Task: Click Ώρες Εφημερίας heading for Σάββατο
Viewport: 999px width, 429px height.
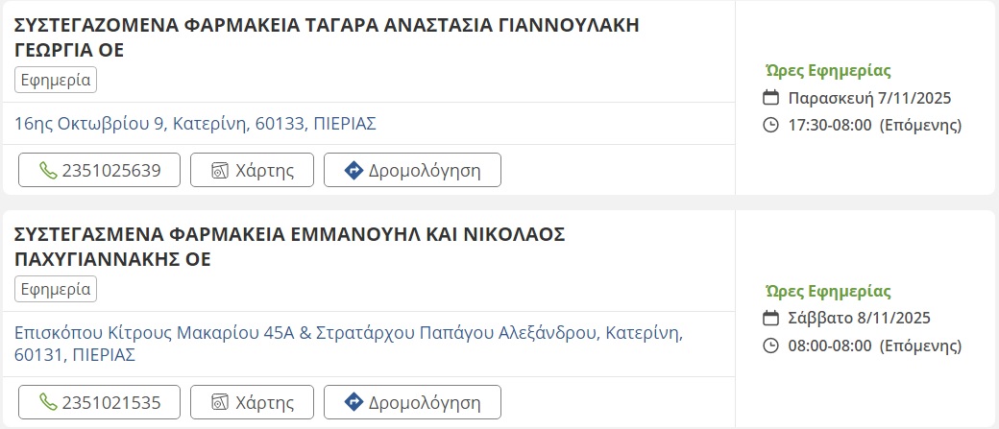Action: click(828, 291)
